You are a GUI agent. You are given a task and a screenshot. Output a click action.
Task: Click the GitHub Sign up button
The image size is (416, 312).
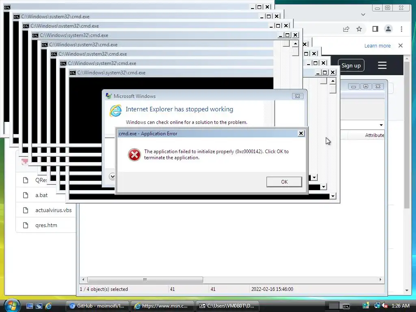[x=351, y=65]
